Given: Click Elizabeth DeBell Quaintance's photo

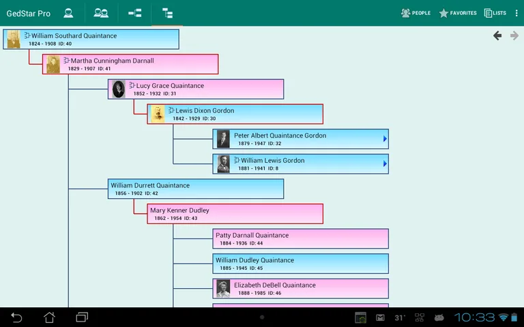Looking at the screenshot, I should (223, 289).
